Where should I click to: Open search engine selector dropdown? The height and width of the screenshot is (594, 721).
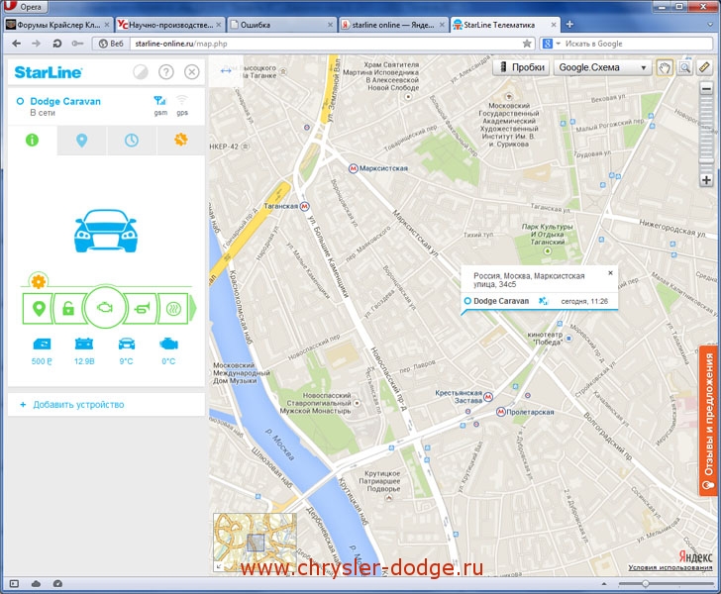tap(553, 44)
